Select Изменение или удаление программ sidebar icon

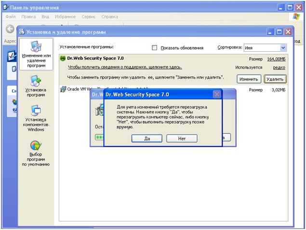36,54
